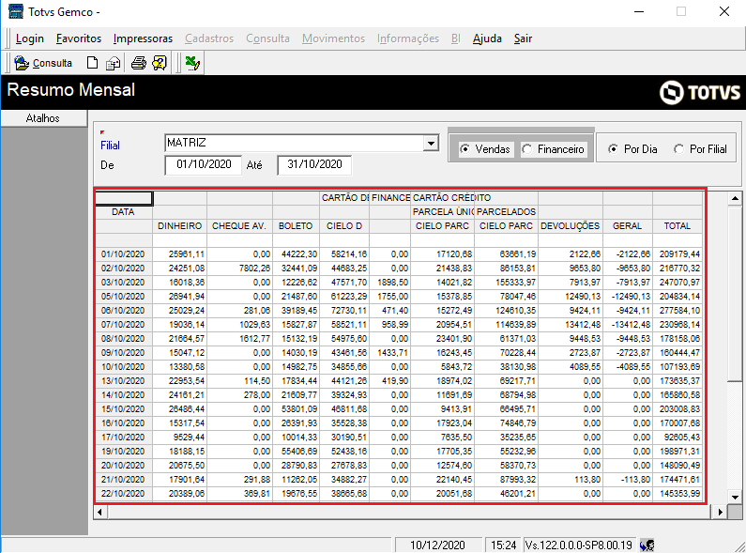Open the Informações menu
746x553 pixels.
click(408, 38)
